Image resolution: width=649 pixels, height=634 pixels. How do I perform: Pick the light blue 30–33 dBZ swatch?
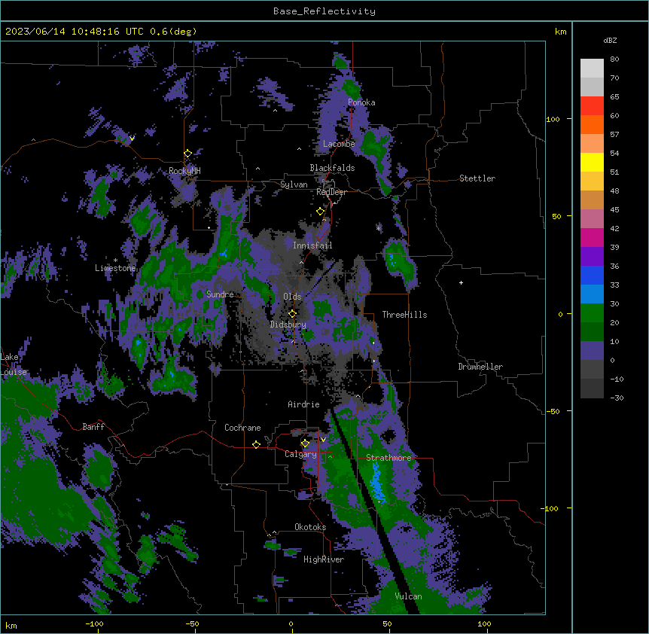(592, 294)
